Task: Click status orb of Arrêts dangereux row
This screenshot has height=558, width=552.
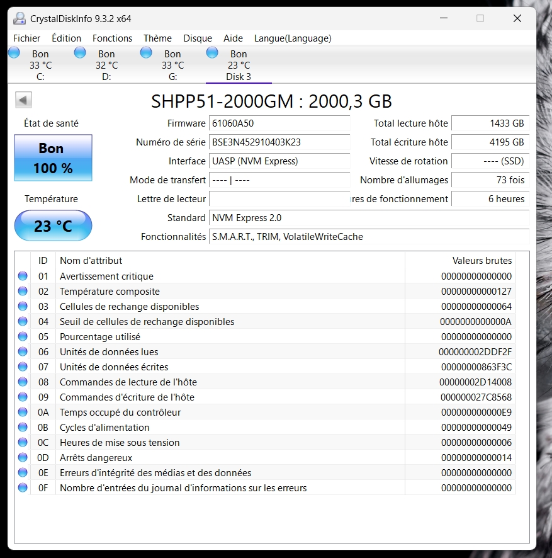Action: (x=23, y=457)
